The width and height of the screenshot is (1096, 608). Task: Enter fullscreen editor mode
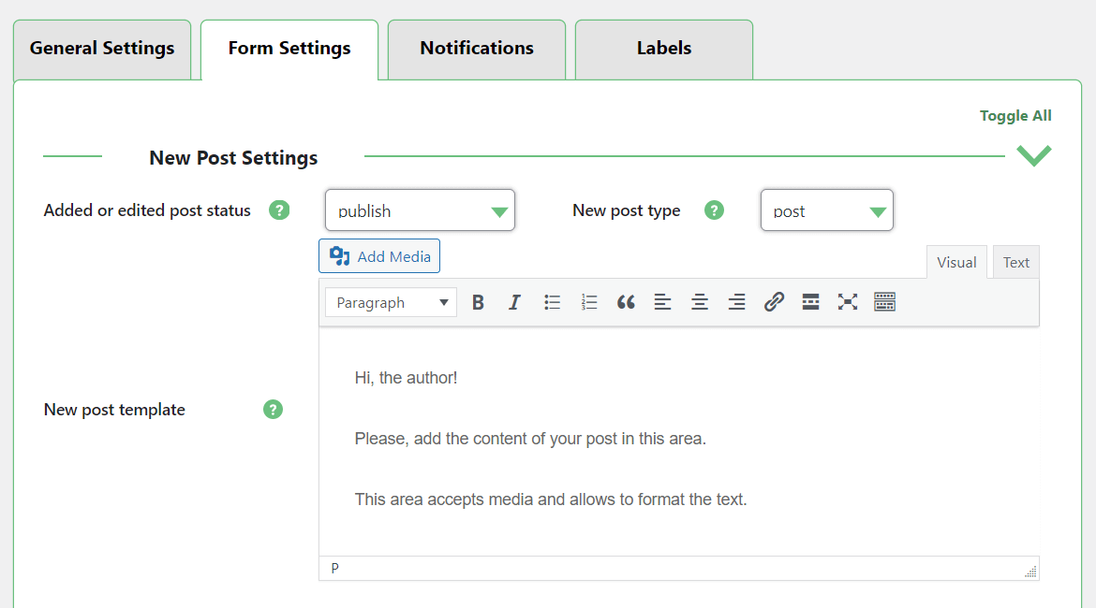[x=848, y=302]
